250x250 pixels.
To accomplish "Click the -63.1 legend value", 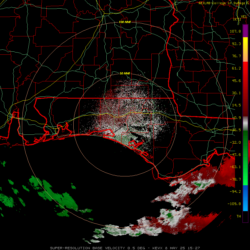I will [x=235, y=167].
